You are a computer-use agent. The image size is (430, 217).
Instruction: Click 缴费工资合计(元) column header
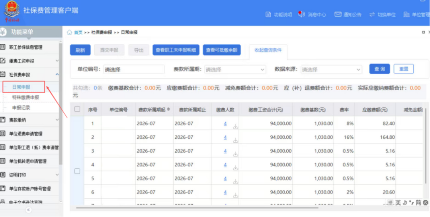pyautogui.click(x=266, y=109)
